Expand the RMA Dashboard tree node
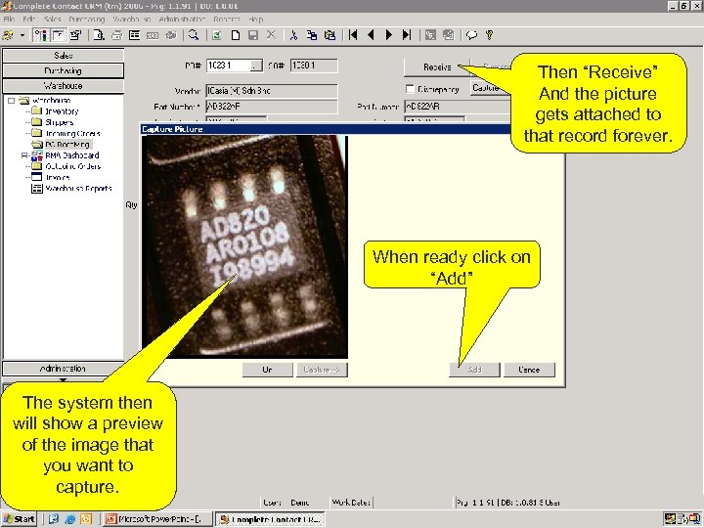The image size is (704, 528). tap(24, 155)
